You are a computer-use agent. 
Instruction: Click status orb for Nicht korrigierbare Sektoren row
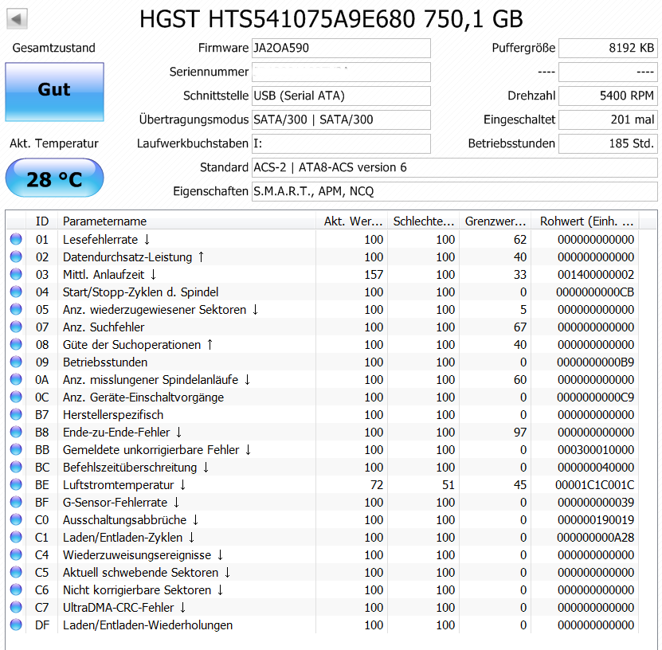tap(16, 589)
